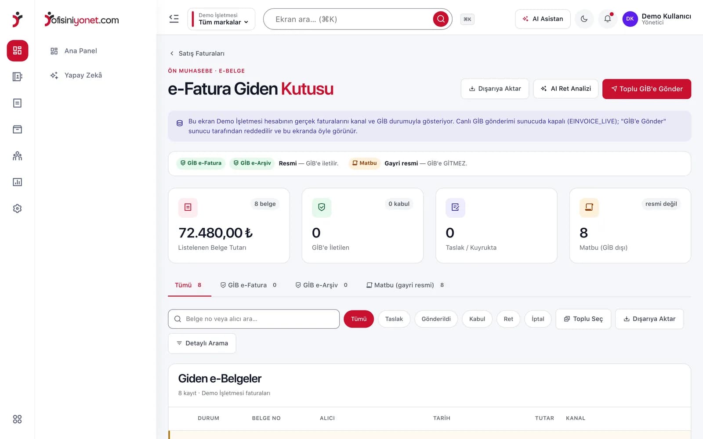Image resolution: width=703 pixels, height=439 pixels.
Task: Click the Giden e-Belgeler heading
Action: click(220, 378)
